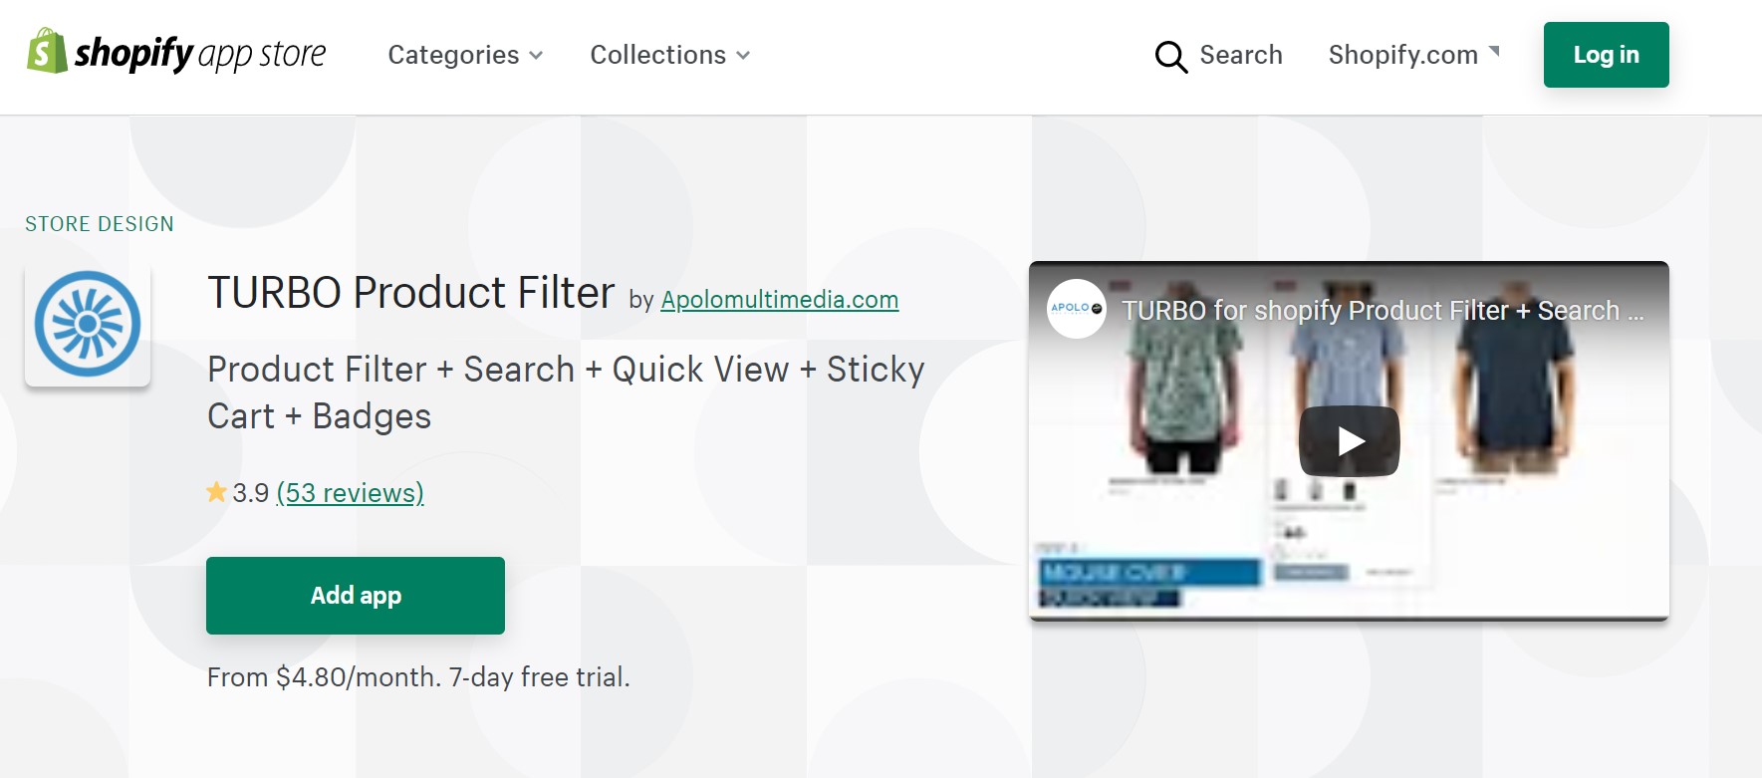Click the video title text overlay

coord(1382,311)
